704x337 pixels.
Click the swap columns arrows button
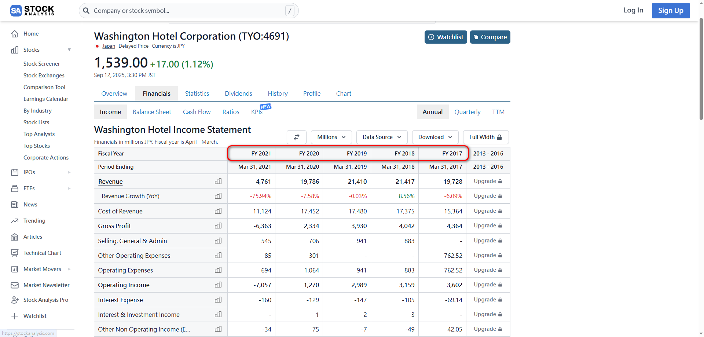(297, 137)
